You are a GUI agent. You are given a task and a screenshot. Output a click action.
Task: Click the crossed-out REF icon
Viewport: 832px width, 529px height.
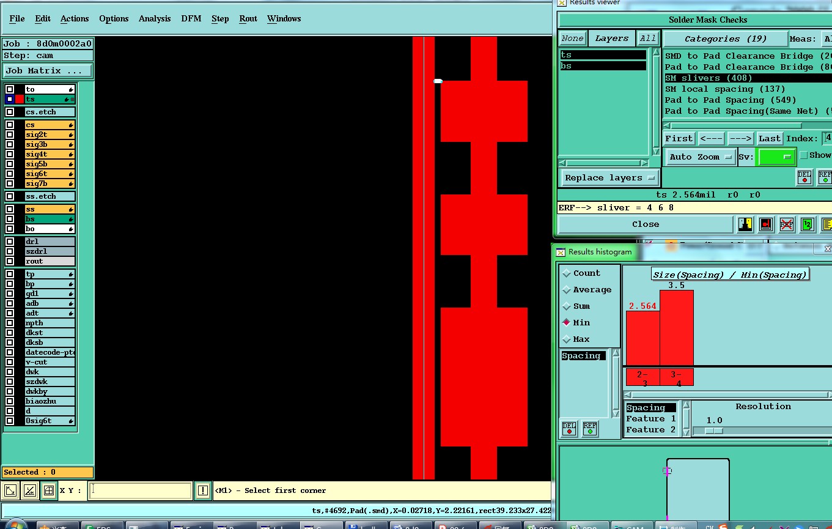(x=787, y=224)
